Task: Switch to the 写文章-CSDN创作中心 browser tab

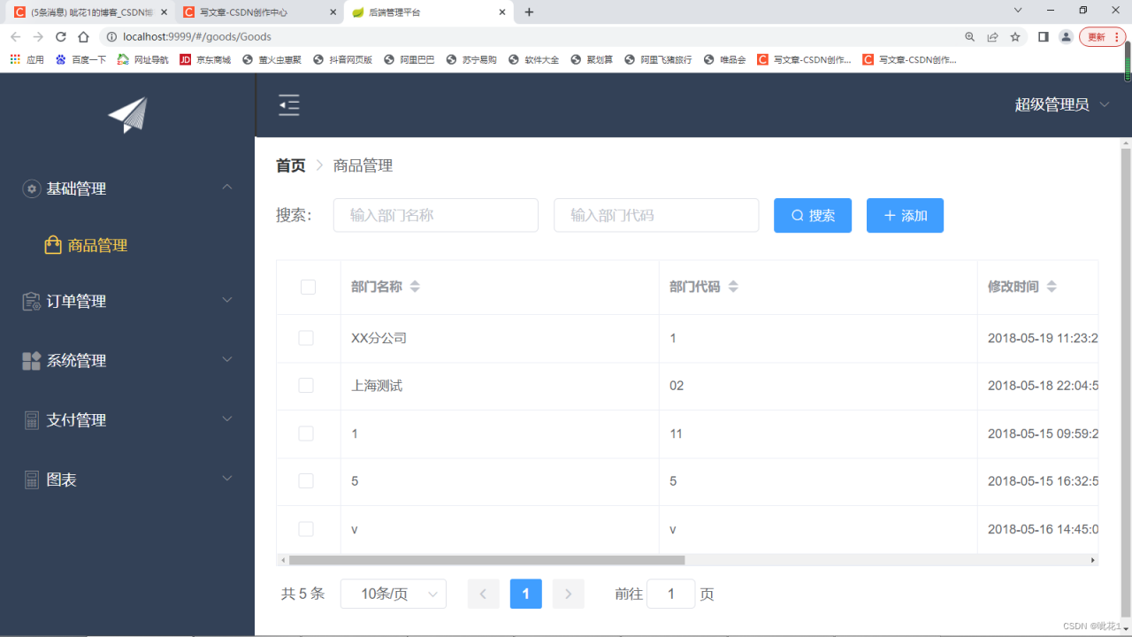Action: click(259, 12)
